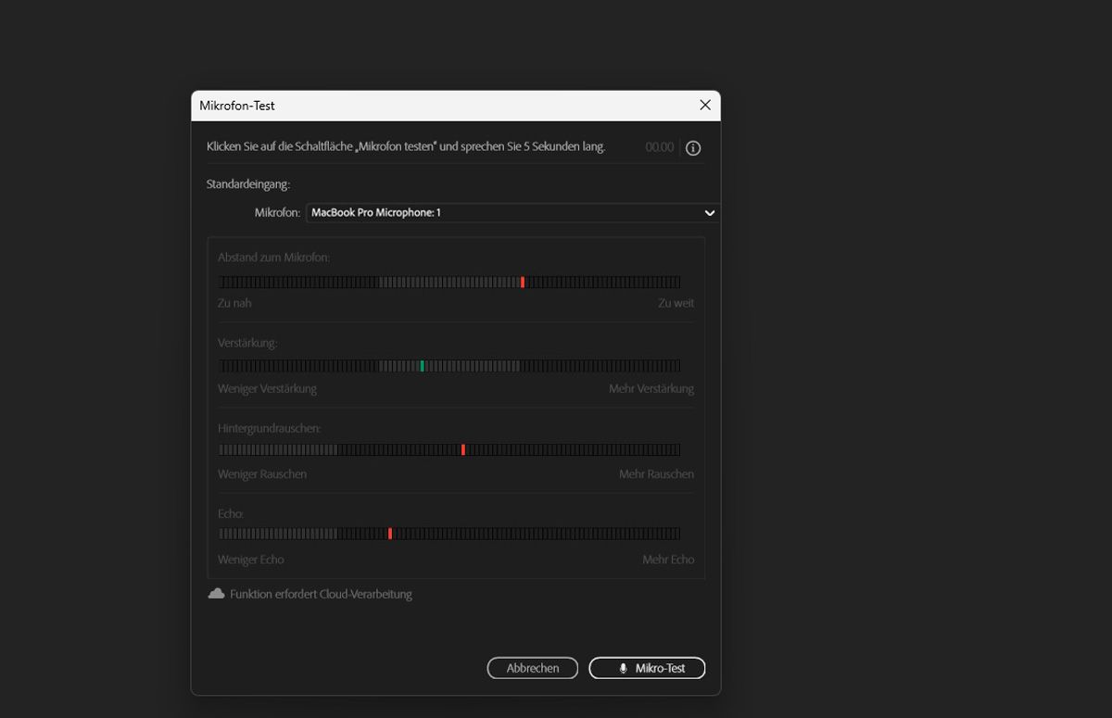Click the 'Zu nah' label
This screenshot has width=1112, height=718.
point(234,303)
